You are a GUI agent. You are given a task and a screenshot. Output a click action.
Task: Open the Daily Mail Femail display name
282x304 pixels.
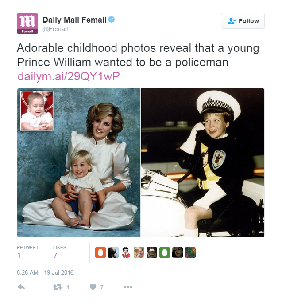coord(74,20)
